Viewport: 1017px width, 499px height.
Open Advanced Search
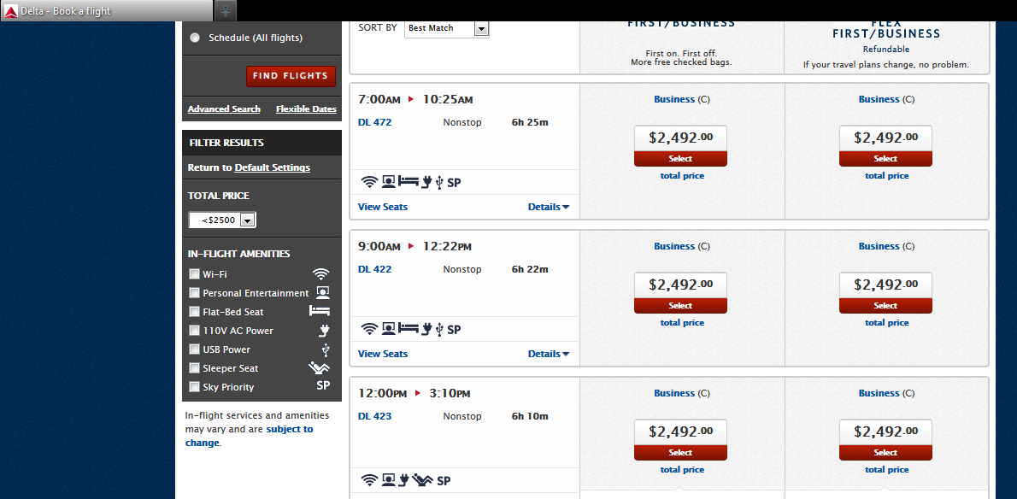224,109
